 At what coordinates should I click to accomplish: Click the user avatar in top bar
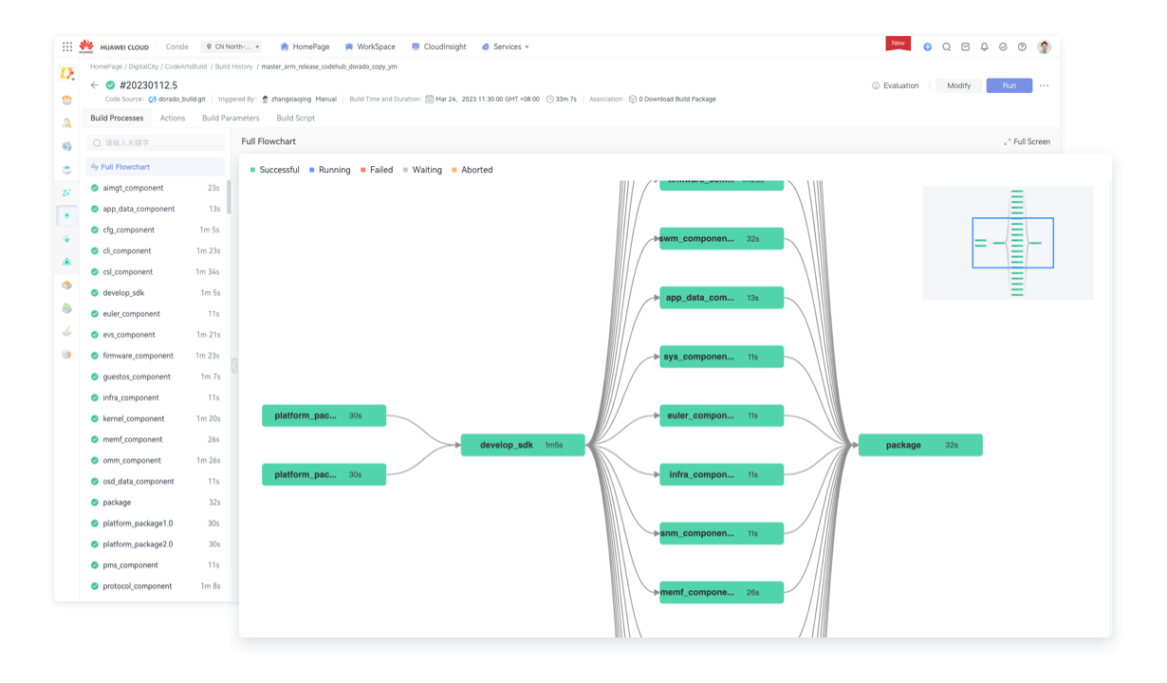(x=1044, y=46)
